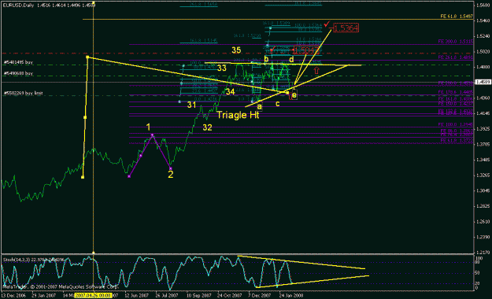Image resolution: width=492 pixels, height=299 pixels.
Task: Click the 1.5460 price axis value
Action: tap(483, 20)
